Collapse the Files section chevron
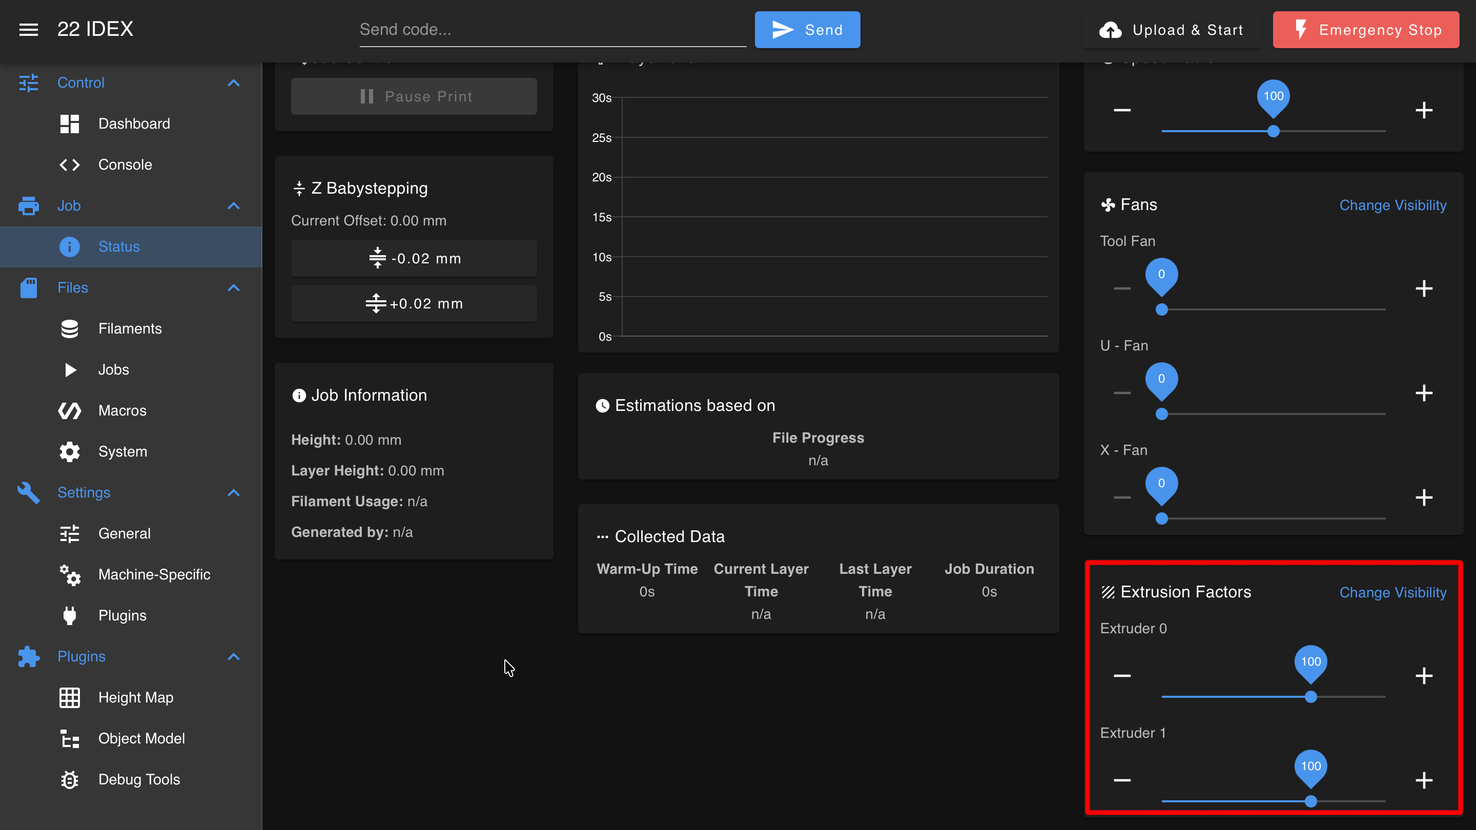 233,287
